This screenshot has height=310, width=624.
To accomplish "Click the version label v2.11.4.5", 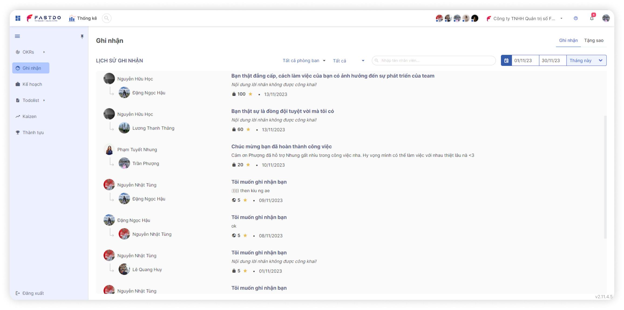I will 604,296.
